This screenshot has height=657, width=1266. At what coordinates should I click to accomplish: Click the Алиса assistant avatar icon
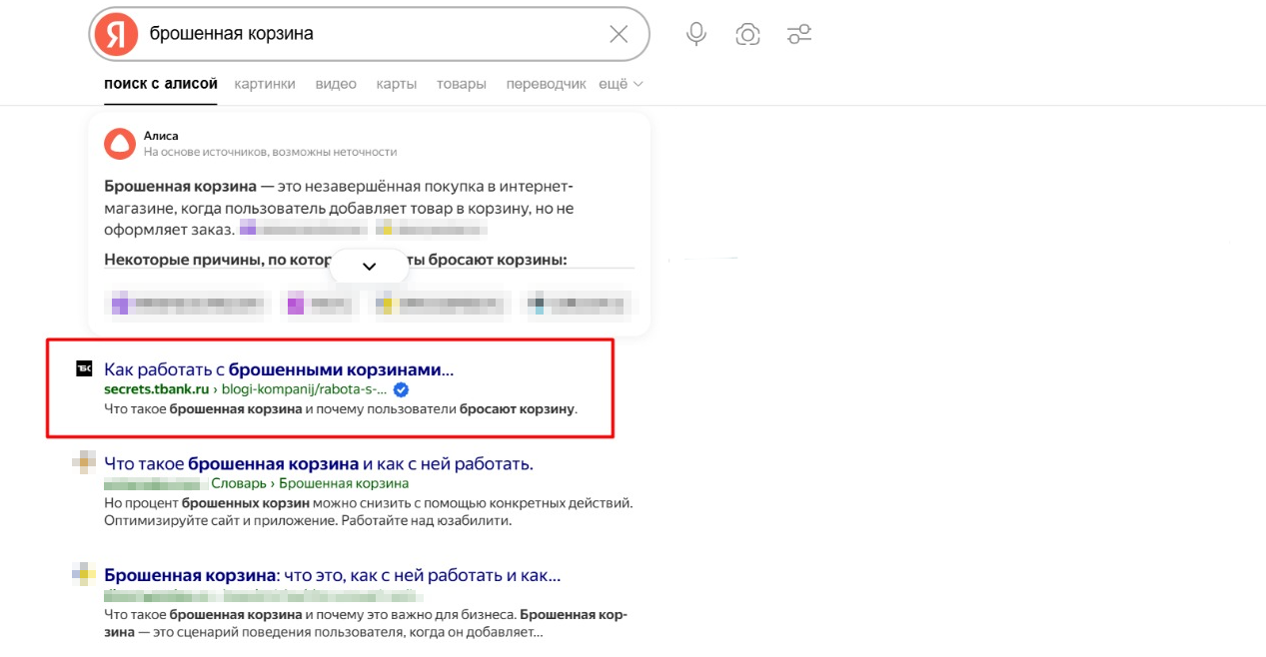pyautogui.click(x=120, y=144)
